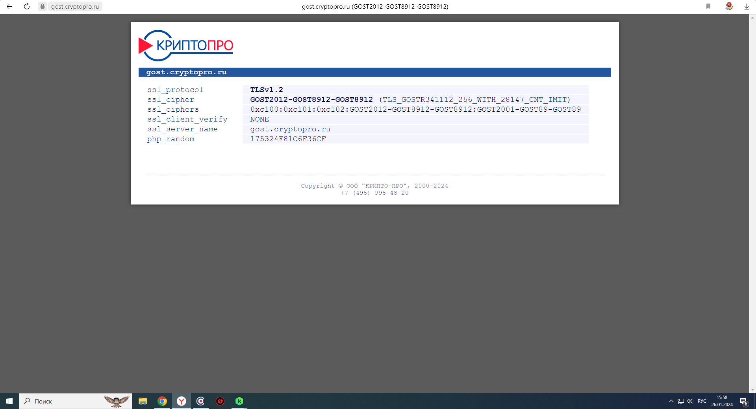Open the clock showing 15:58 26.01.2024
This screenshot has width=756, height=409.
(722, 401)
